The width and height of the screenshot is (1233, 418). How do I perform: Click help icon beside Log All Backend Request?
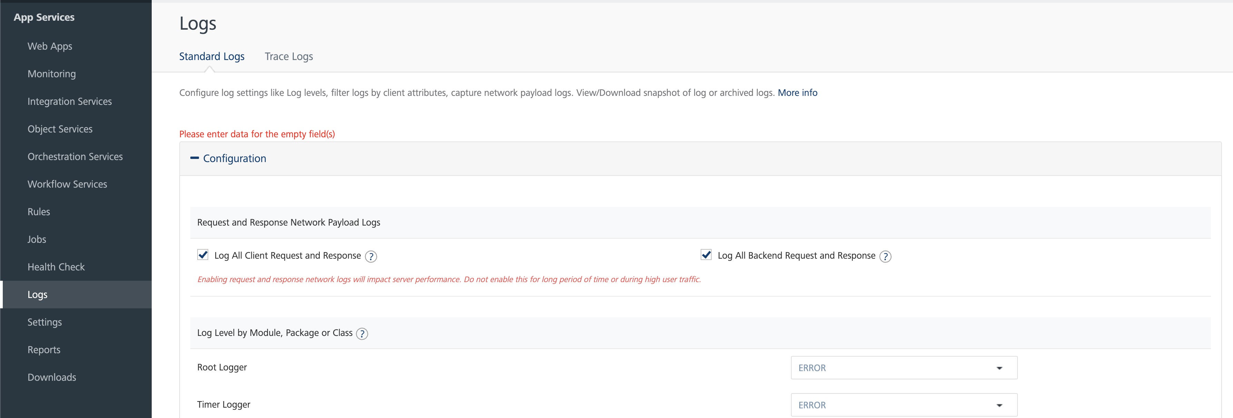pyautogui.click(x=885, y=257)
